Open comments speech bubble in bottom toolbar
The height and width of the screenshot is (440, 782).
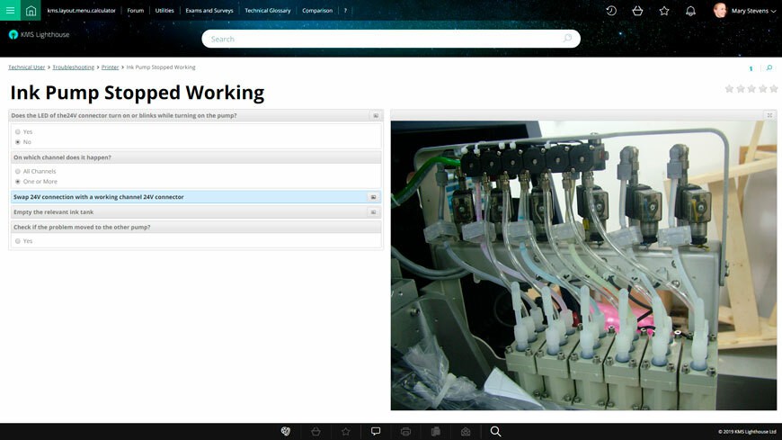tap(376, 432)
